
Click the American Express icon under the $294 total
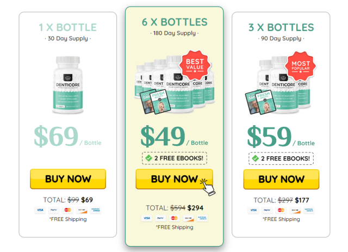tap(202, 218)
